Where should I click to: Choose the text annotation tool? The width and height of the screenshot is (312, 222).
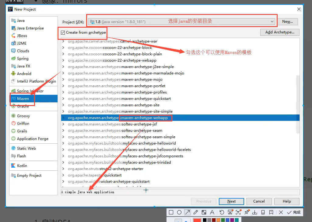pyautogui.click(x=212, y=212)
